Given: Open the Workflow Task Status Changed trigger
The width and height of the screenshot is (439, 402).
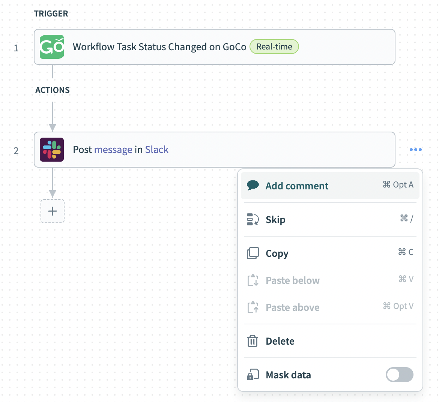Looking at the screenshot, I should pos(159,47).
